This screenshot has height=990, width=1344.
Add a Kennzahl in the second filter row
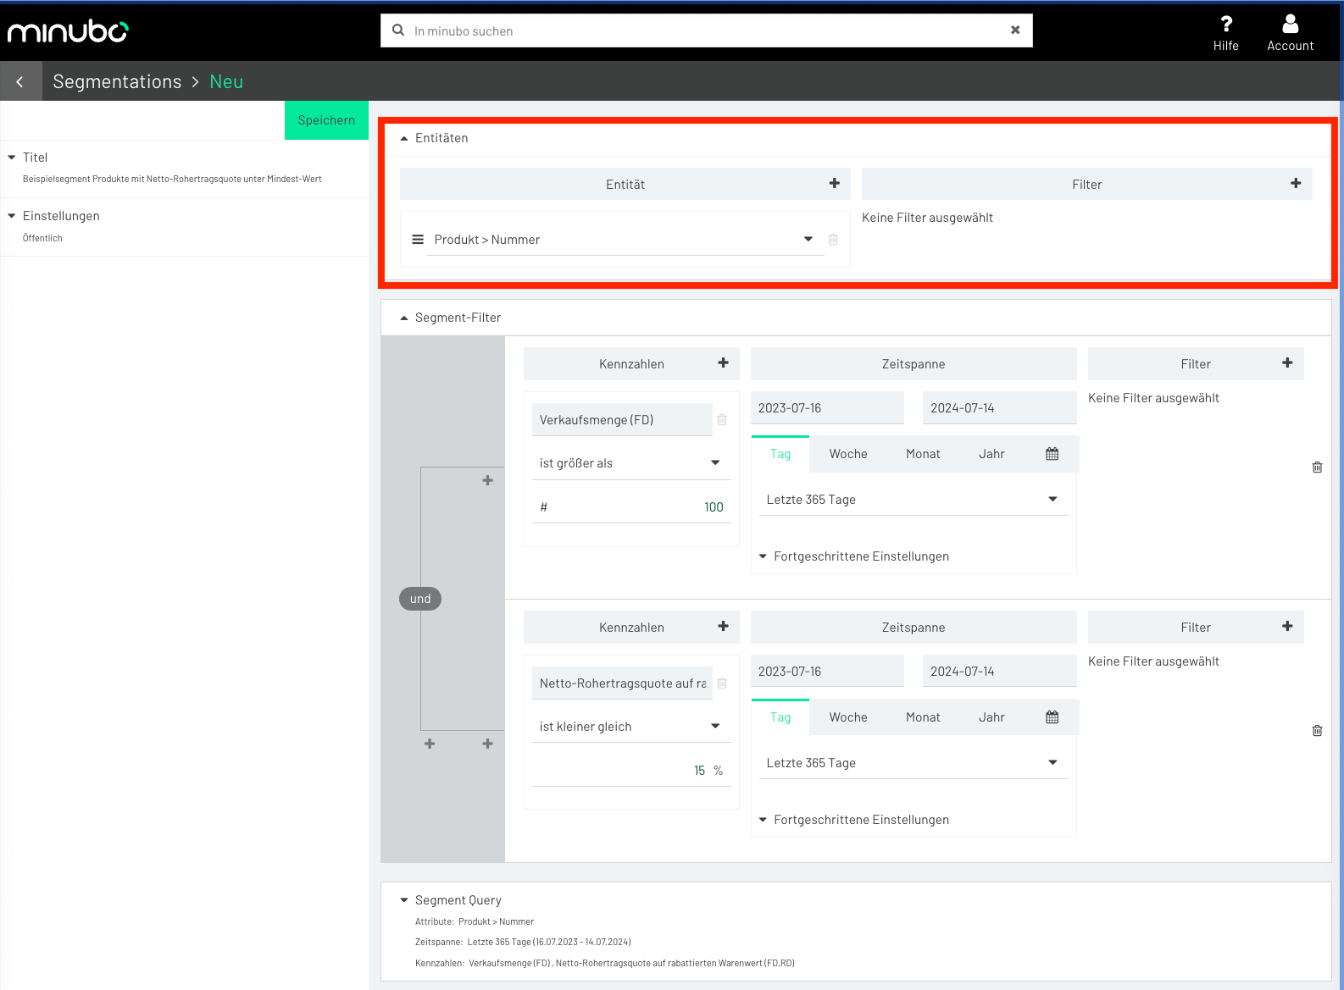click(723, 626)
